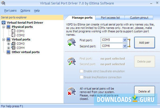
Task: Open the Port pairs menu
Action: 10,11
